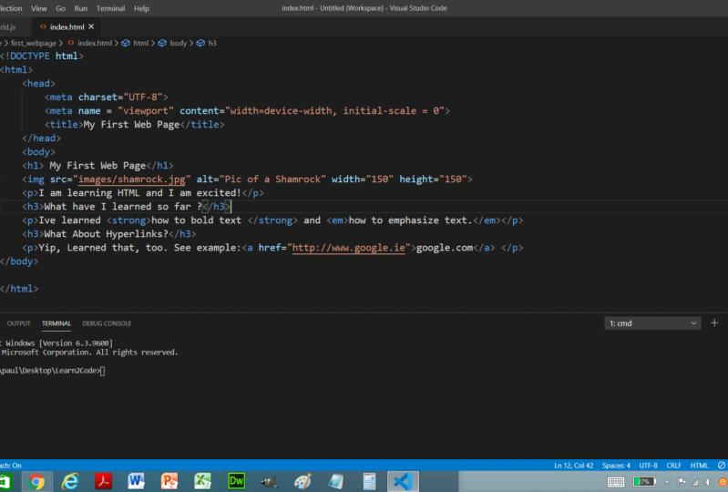Click the battery 27% indicator
This screenshot has width=728, height=492.
pyautogui.click(x=644, y=482)
